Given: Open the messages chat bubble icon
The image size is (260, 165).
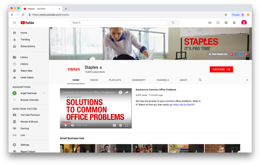Looking at the screenshot, I should (226, 23).
